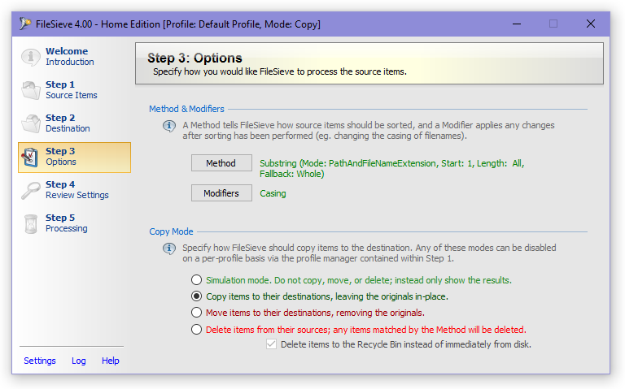
Task: Click the info icon beside Copy Mode description
Action: click(x=169, y=249)
